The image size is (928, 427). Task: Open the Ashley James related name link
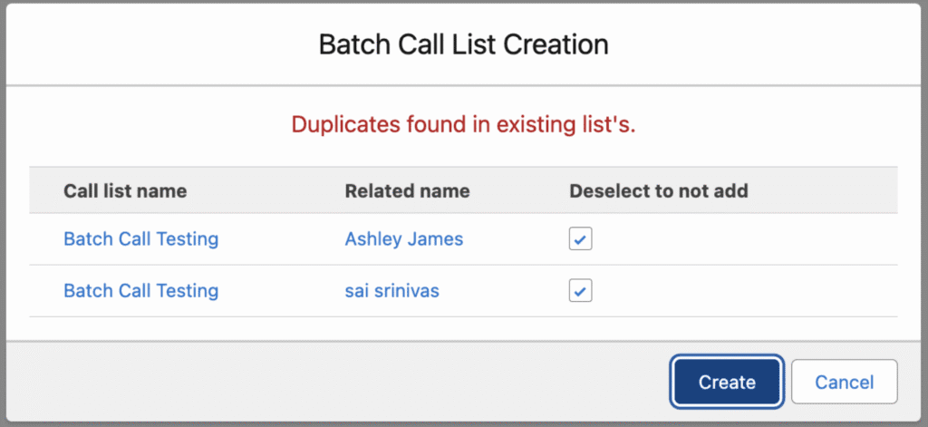tap(403, 239)
